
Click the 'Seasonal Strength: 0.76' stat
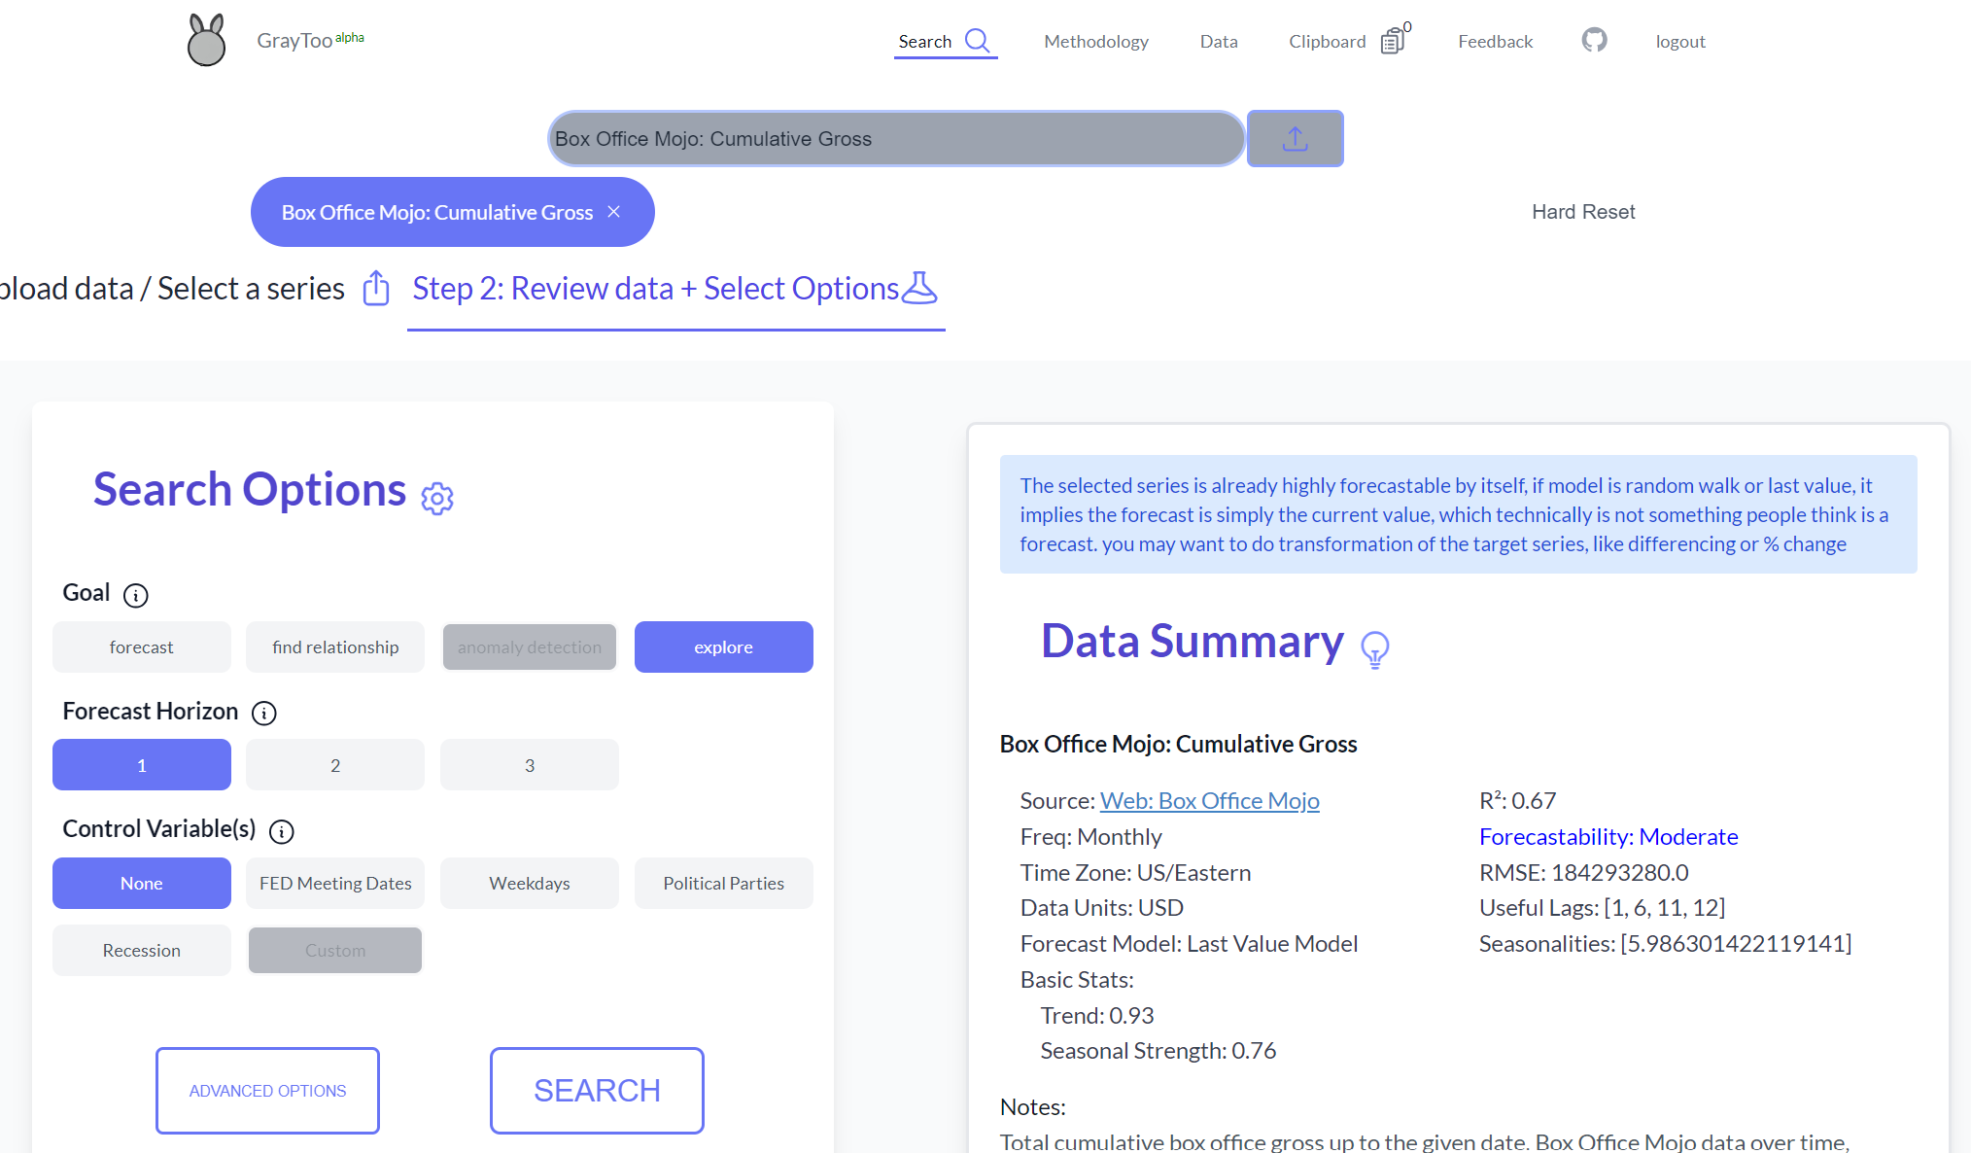click(x=1158, y=1051)
